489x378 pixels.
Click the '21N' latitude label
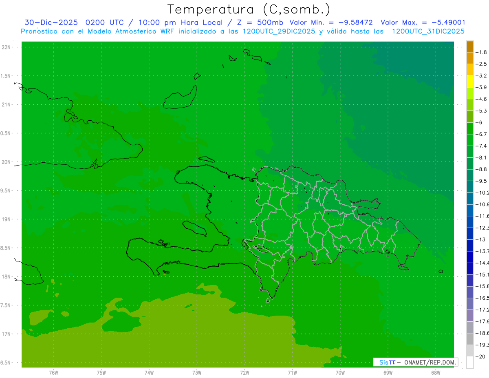click(6, 104)
